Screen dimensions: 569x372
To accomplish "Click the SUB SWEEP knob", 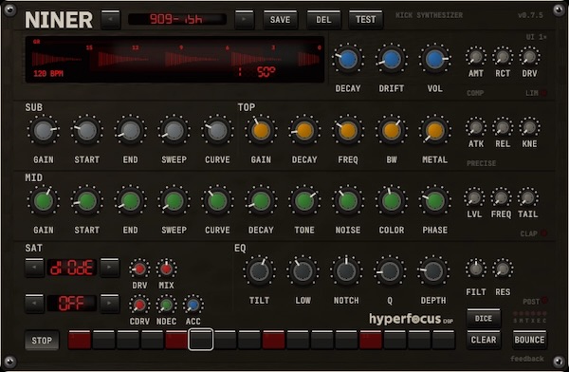I will point(174,130).
